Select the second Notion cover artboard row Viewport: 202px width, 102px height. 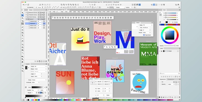click(x=35, y=28)
